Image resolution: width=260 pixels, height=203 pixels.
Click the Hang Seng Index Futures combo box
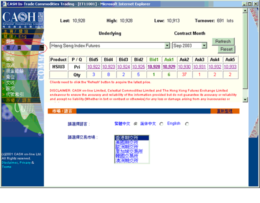point(109,45)
